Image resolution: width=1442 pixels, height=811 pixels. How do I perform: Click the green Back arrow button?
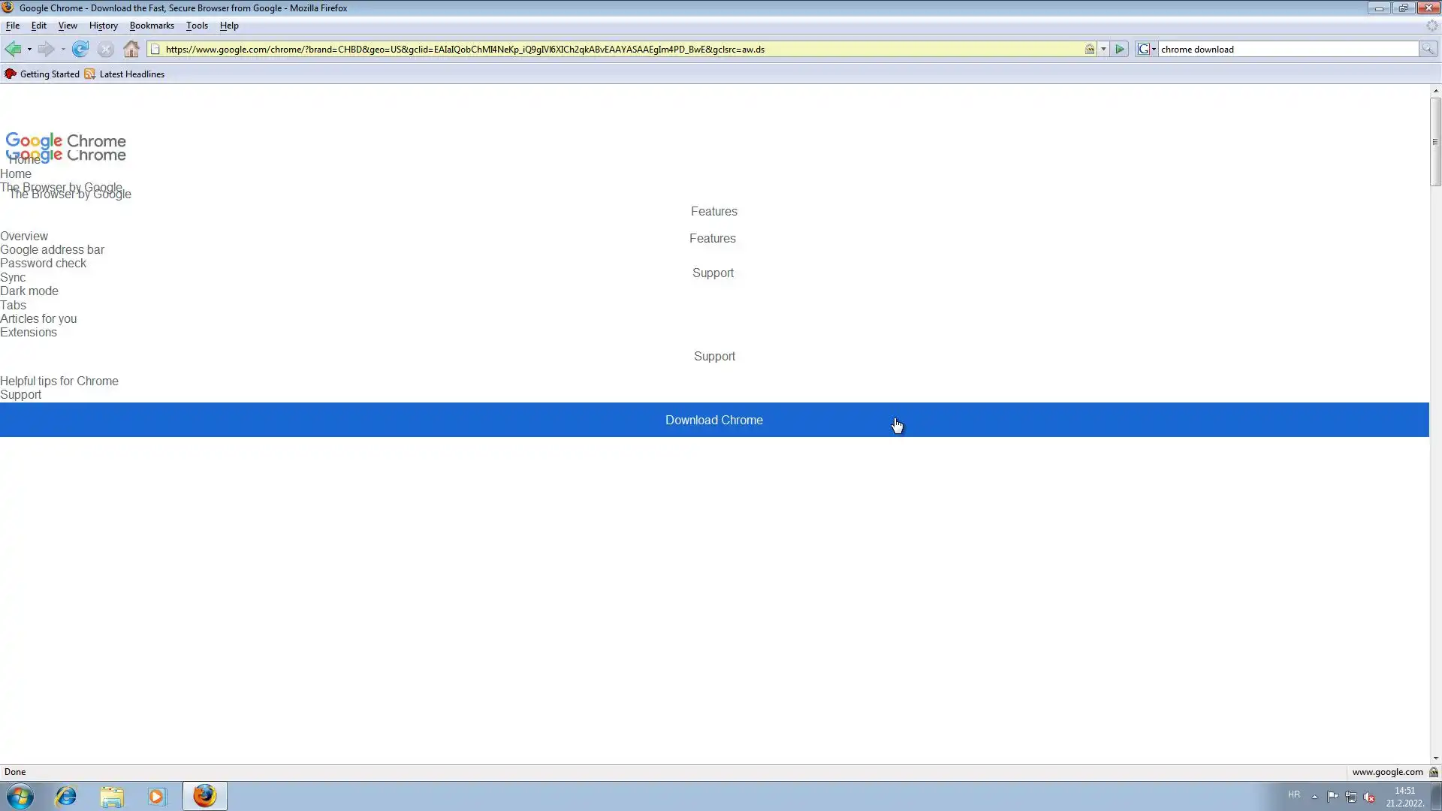(13, 50)
